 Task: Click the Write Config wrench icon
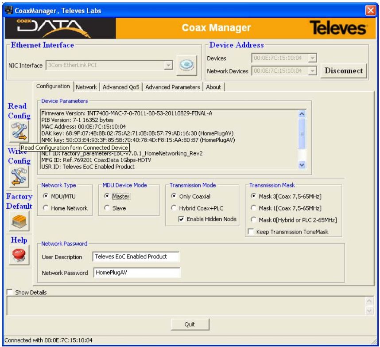tap(19, 176)
